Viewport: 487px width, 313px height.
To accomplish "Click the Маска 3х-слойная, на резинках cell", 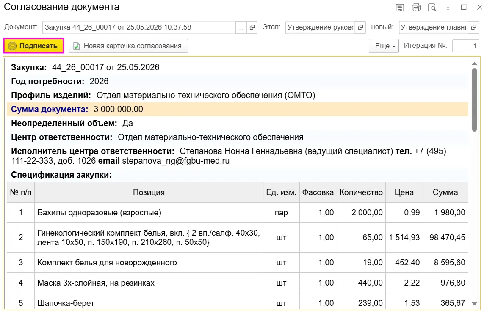I will (149, 283).
